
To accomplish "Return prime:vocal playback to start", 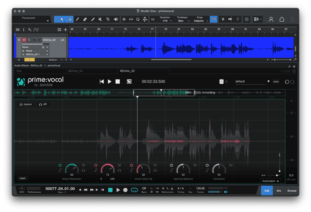I will (102, 81).
